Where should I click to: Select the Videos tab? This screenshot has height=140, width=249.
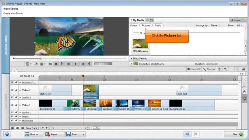point(133,25)
